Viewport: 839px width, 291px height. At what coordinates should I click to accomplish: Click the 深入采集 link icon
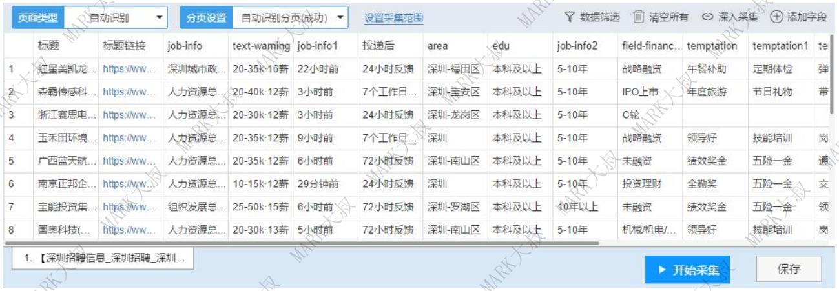pos(707,17)
